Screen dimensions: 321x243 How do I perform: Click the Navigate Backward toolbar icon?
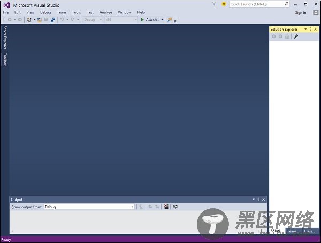click(10, 20)
